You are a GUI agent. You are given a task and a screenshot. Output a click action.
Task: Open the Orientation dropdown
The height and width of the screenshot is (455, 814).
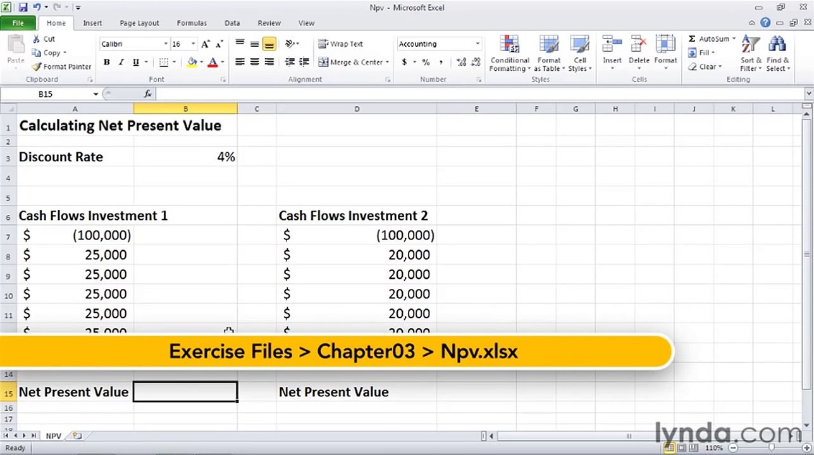point(292,44)
